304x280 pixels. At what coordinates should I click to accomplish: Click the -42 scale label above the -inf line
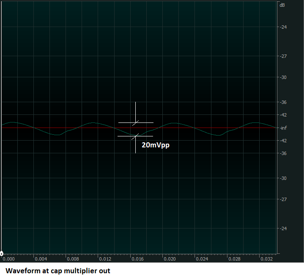pyautogui.click(x=283, y=115)
